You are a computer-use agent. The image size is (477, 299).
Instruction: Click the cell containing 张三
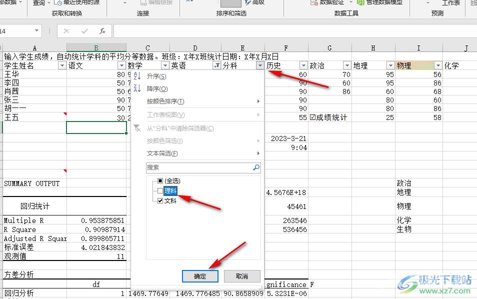coord(34,100)
